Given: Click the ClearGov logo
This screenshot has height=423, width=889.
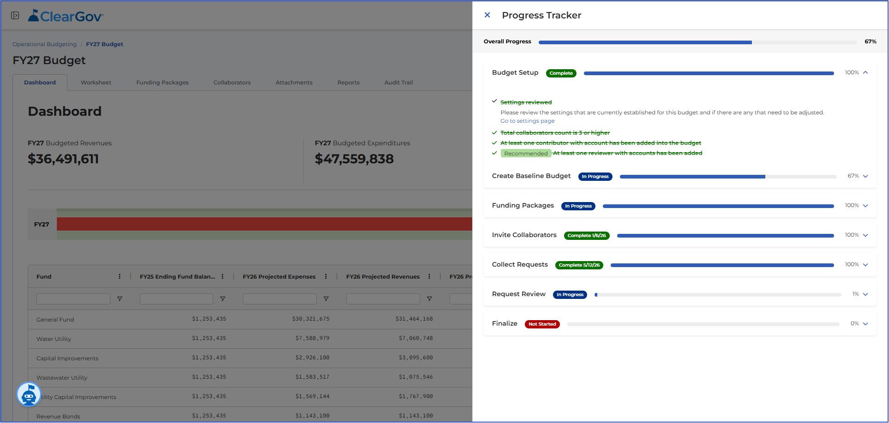Looking at the screenshot, I should (x=66, y=16).
